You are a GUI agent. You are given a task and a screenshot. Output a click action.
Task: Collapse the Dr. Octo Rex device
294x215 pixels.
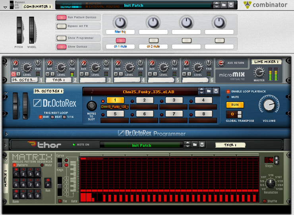point(6,93)
